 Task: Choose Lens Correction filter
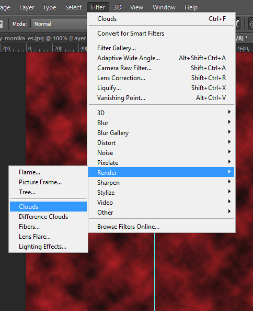[162, 78]
